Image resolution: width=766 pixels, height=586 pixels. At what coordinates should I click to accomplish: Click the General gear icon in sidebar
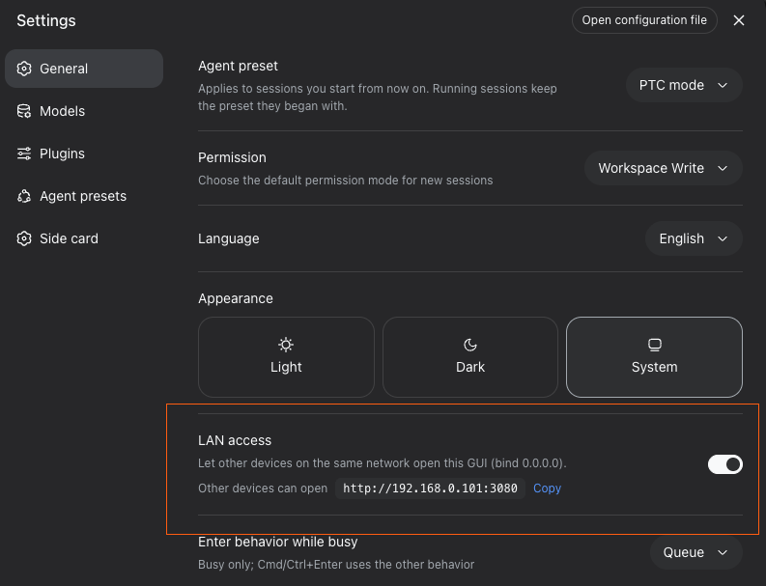[24, 69]
